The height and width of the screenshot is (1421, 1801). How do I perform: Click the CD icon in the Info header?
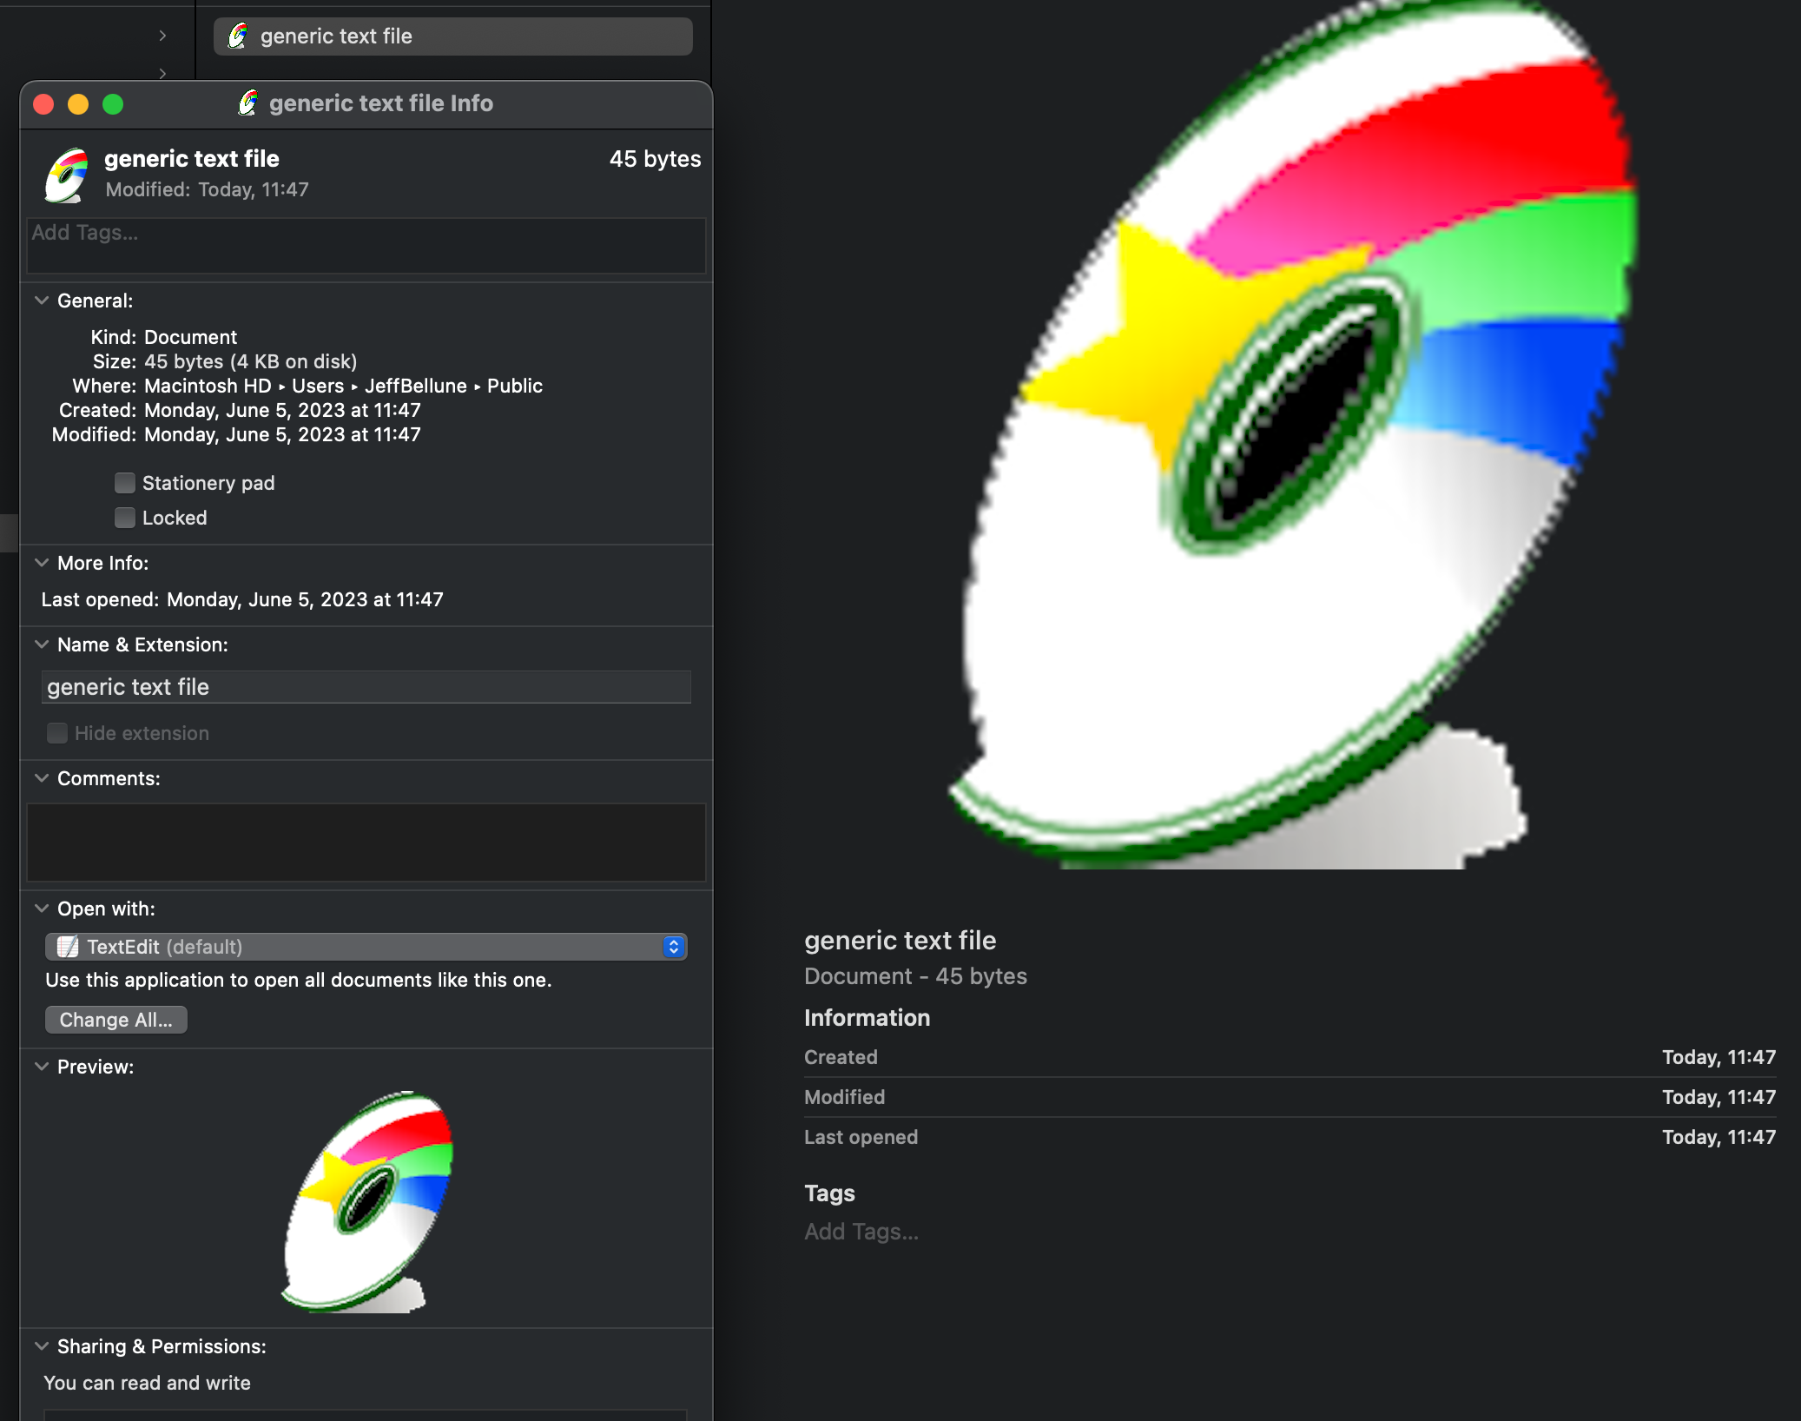coord(68,175)
